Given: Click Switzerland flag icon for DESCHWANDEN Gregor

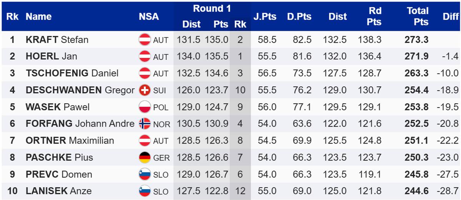Looking at the screenshot, I should click(x=144, y=90).
